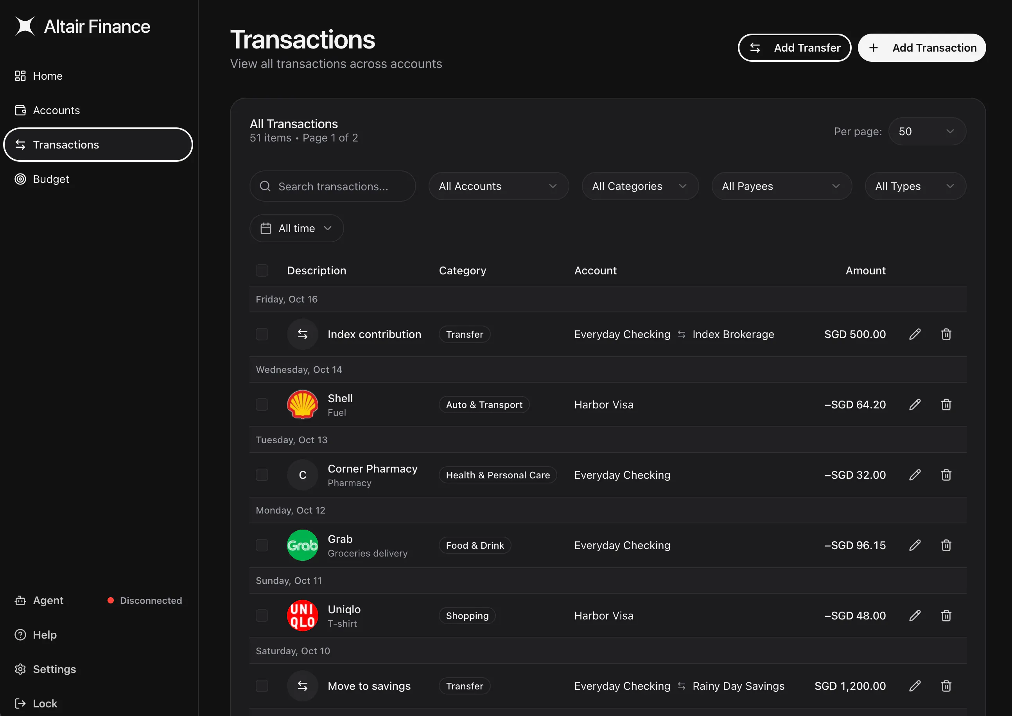Tick the Corner Pharmacy row checkbox

(262, 475)
